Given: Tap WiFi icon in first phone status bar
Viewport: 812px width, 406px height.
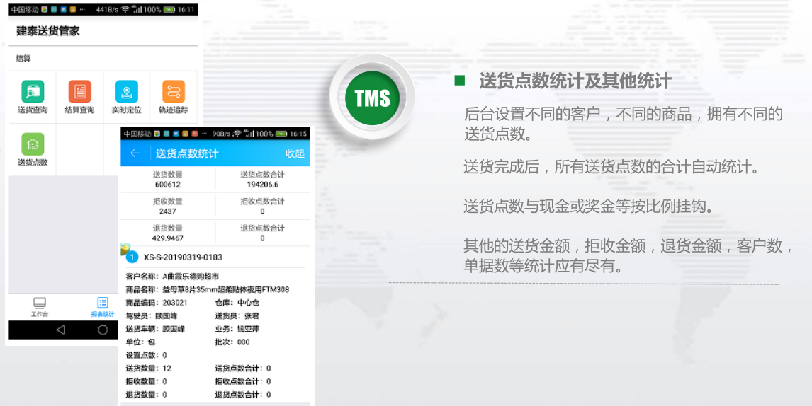Looking at the screenshot, I should pyautogui.click(x=125, y=10).
